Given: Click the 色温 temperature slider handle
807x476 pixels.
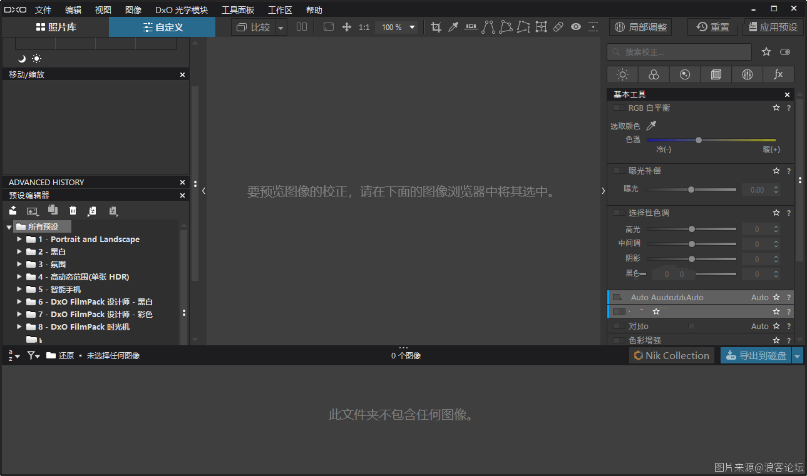Looking at the screenshot, I should (699, 140).
